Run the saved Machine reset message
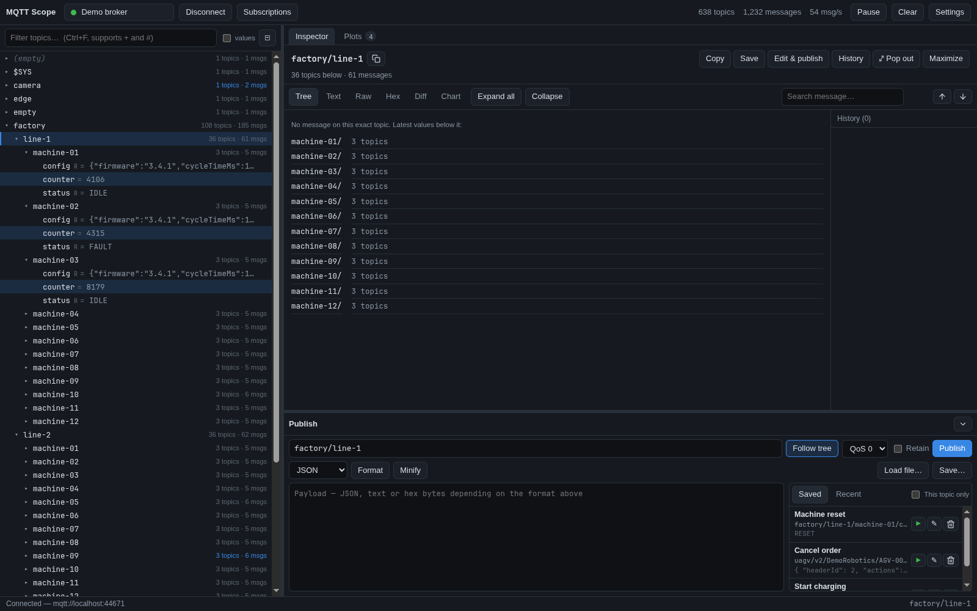This screenshot has height=611, width=977. point(918,524)
